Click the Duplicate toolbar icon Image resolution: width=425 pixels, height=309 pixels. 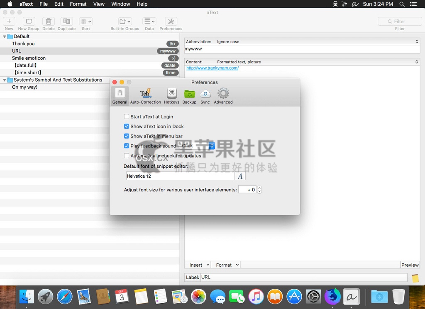(x=66, y=22)
